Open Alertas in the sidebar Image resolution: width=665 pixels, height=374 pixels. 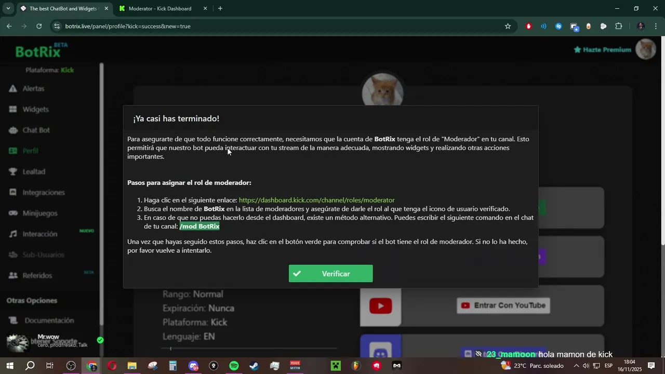point(33,89)
